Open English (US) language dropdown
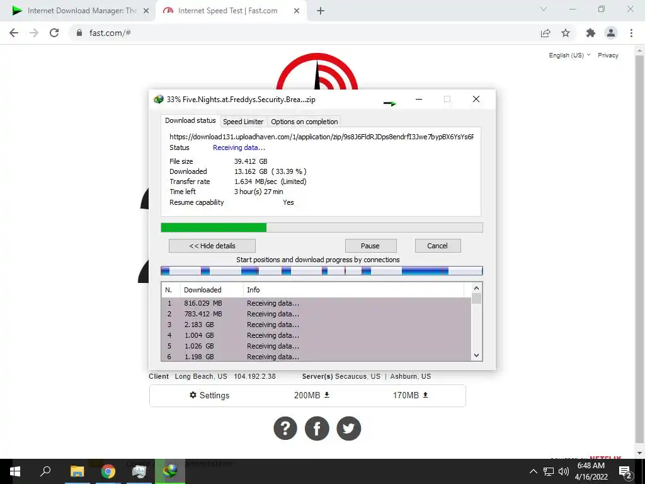The width and height of the screenshot is (645, 484). 569,55
